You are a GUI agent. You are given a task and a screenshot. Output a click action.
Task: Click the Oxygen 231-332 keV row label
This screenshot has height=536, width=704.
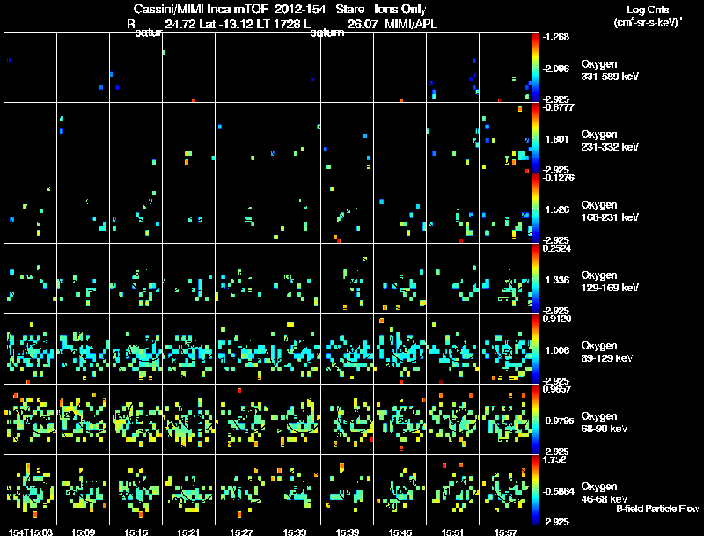pos(610,141)
